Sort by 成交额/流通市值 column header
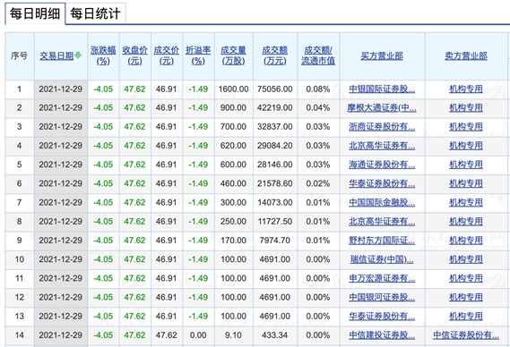 point(318,55)
